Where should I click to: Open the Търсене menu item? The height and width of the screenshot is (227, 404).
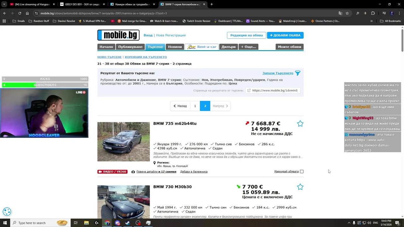[x=155, y=47]
